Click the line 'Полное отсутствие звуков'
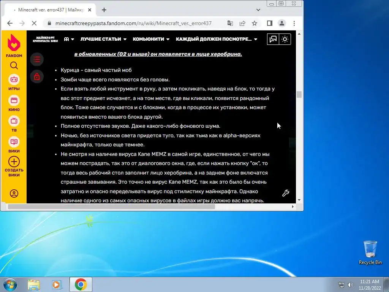Image resolution: width=389 pixels, height=292 pixels. [141, 126]
